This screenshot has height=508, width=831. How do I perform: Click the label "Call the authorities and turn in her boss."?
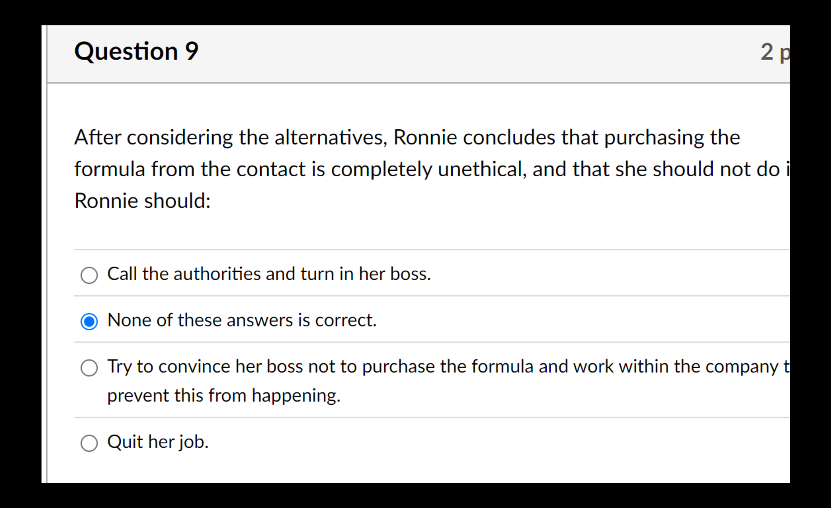(269, 273)
